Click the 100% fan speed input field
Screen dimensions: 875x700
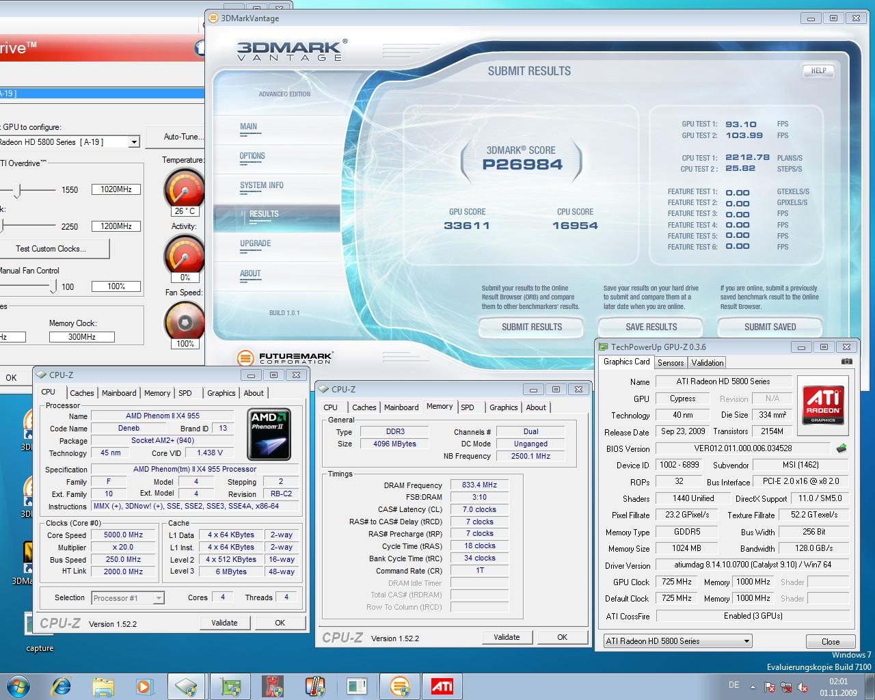116,286
